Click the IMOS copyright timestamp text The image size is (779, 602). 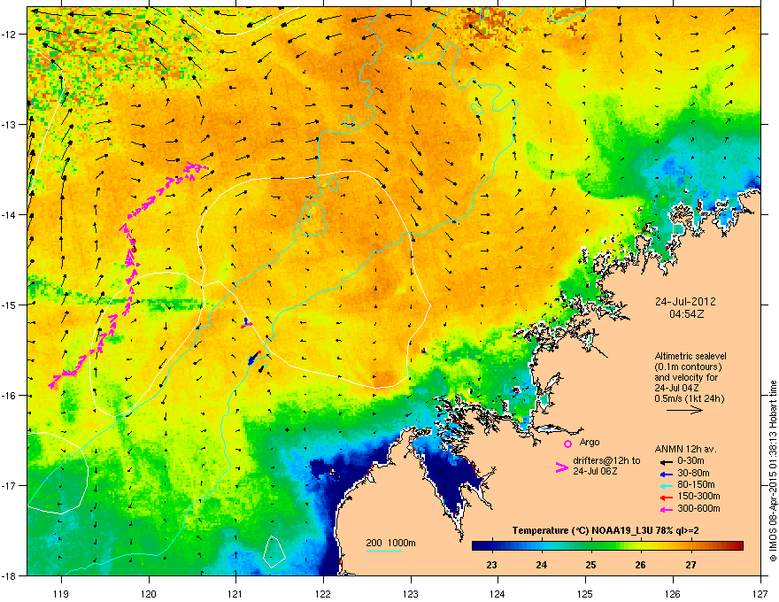point(773,471)
